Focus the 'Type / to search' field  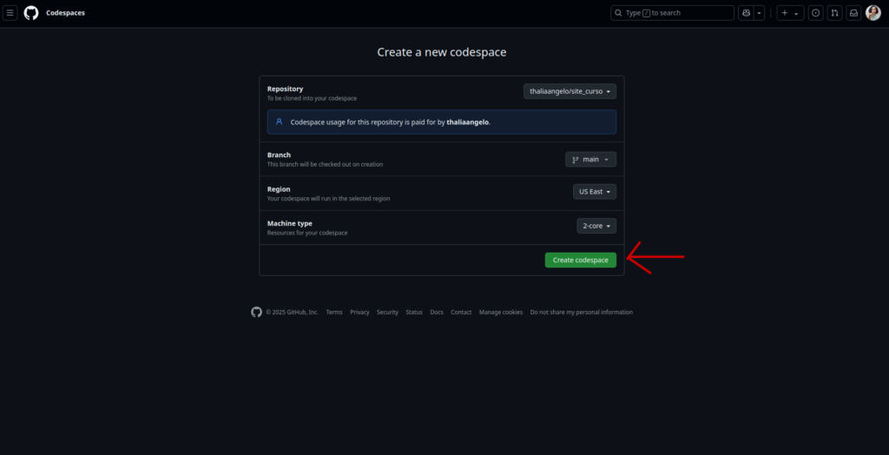672,13
